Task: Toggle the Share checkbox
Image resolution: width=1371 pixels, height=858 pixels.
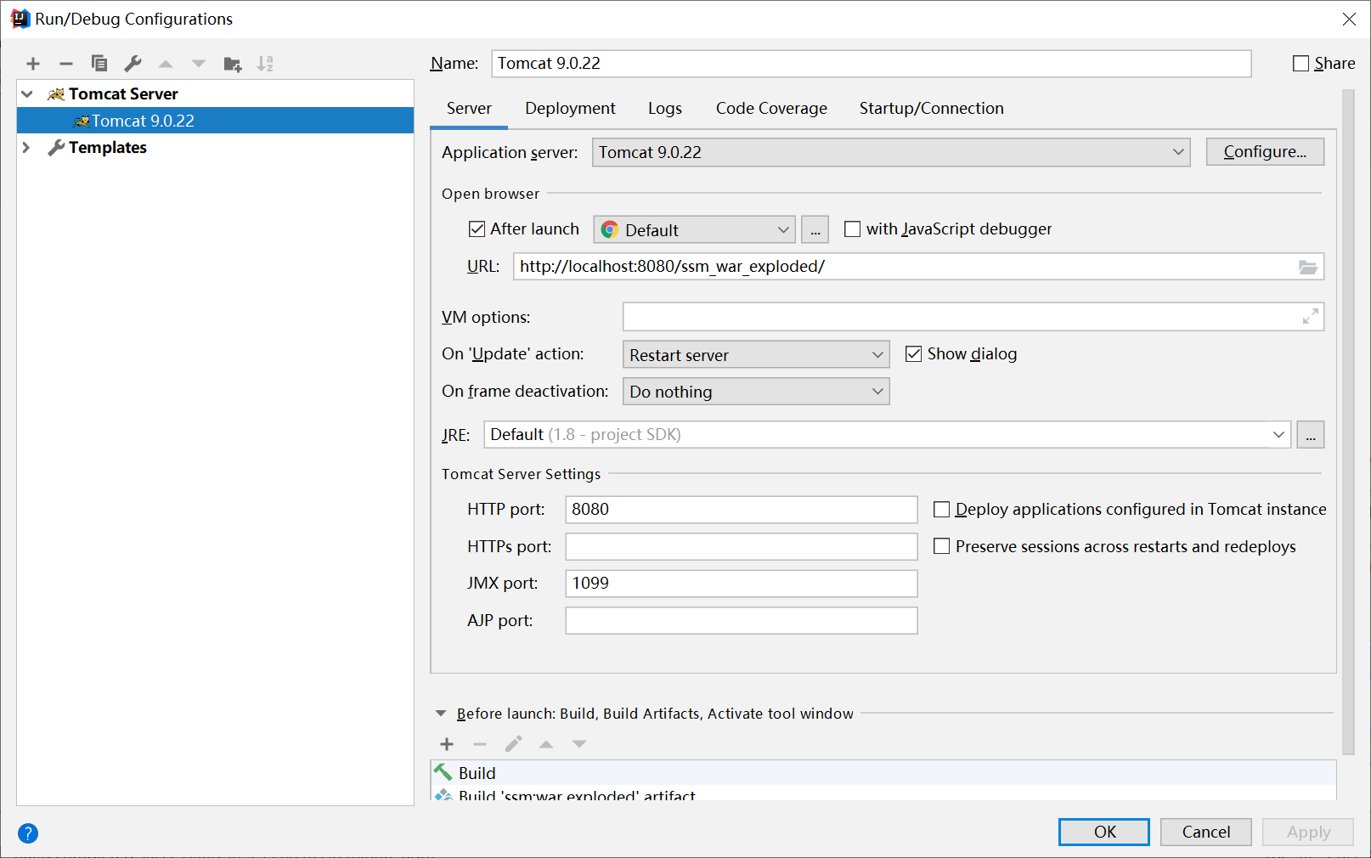Action: click(x=1300, y=64)
